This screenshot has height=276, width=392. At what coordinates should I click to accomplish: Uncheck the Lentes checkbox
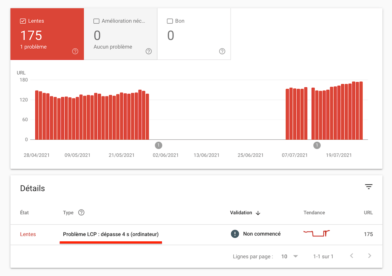click(x=23, y=21)
